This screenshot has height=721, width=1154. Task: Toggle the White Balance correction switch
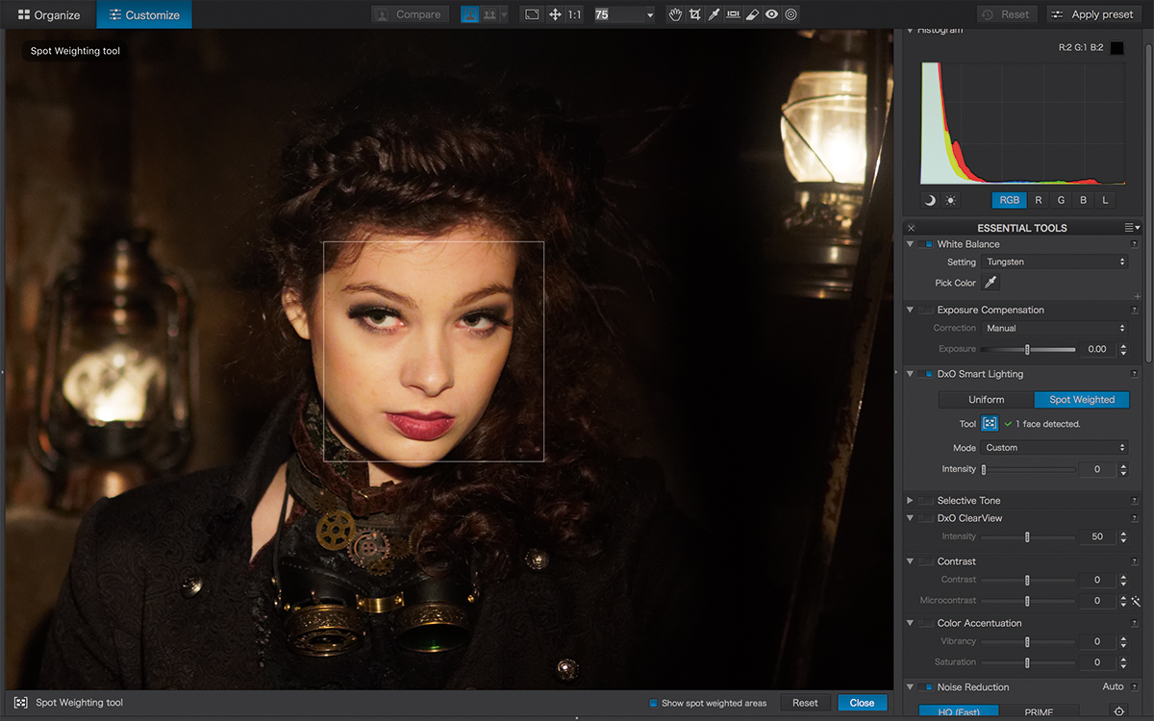[926, 244]
